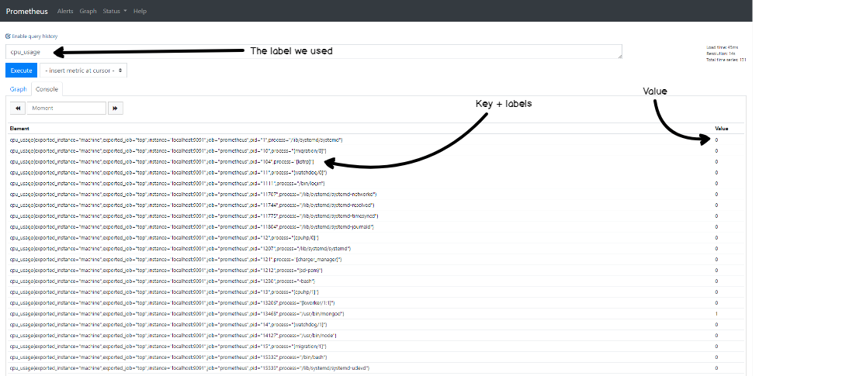This screenshot has height=376, width=856.
Task: Select the /usr/bin/mongod row pid="13468"
Action: click(x=376, y=314)
